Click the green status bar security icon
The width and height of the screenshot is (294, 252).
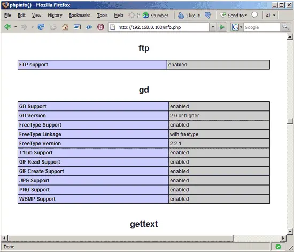pos(278,247)
